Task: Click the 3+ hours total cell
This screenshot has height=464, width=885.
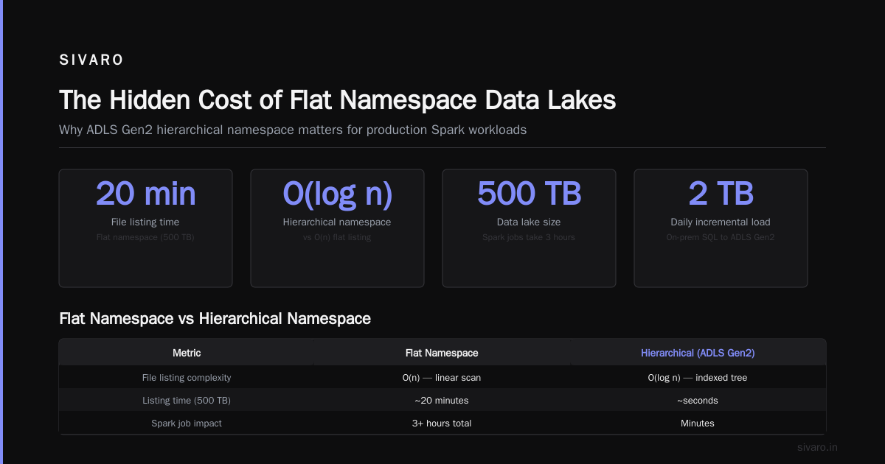Action: [442, 423]
